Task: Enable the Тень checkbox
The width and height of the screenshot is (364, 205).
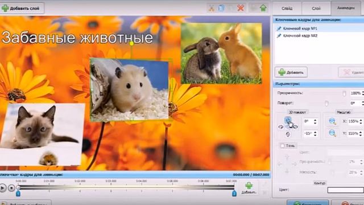Action: [x=283, y=146]
